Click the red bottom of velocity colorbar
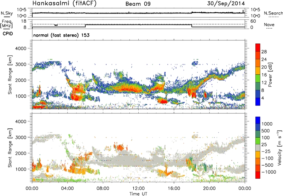Image resolution: width=283 pixels, height=196 pixels. coord(258,175)
